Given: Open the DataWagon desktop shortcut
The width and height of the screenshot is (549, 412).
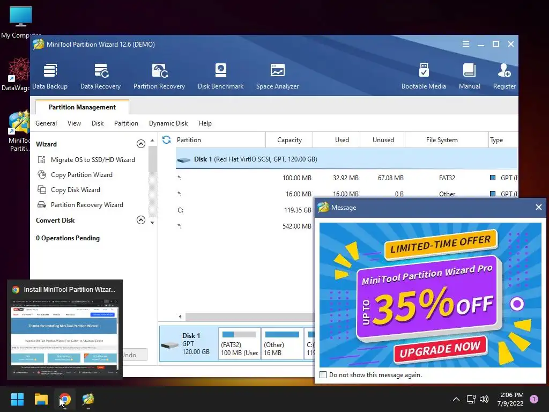Looking at the screenshot, I should coord(16,74).
